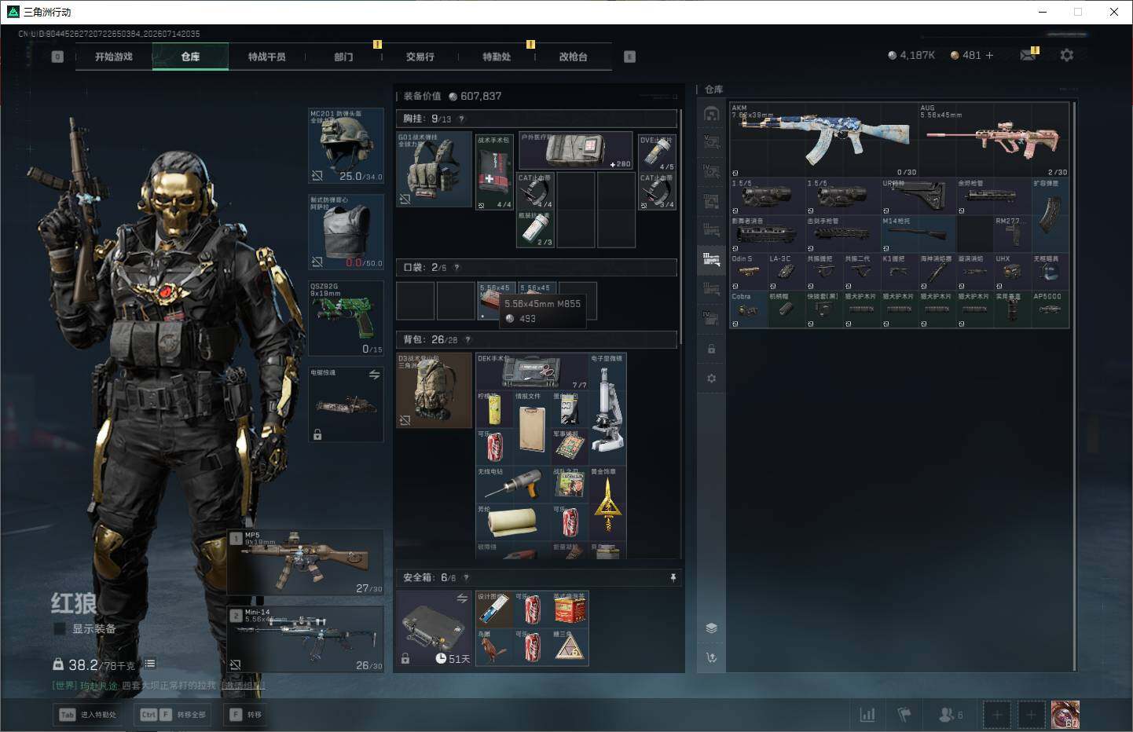The width and height of the screenshot is (1133, 732).
Task: Open the statistics bar chart icon
Action: [x=867, y=715]
